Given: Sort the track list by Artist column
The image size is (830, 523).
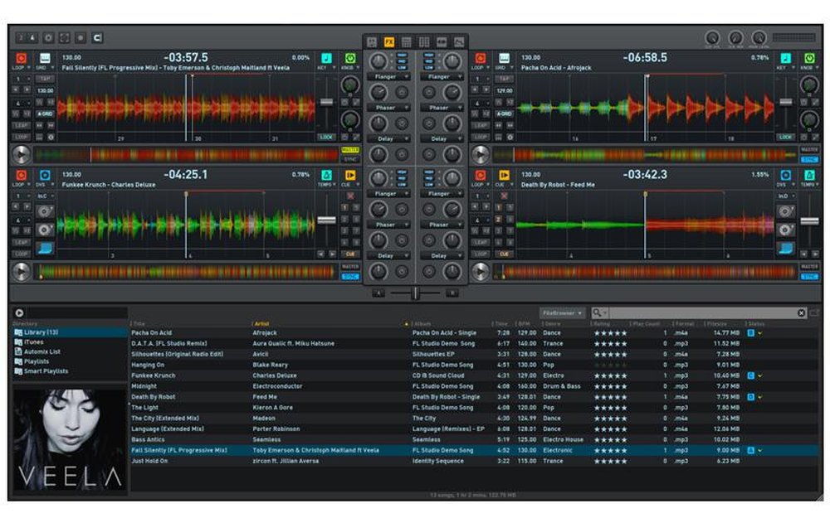Looking at the screenshot, I should 262,323.
